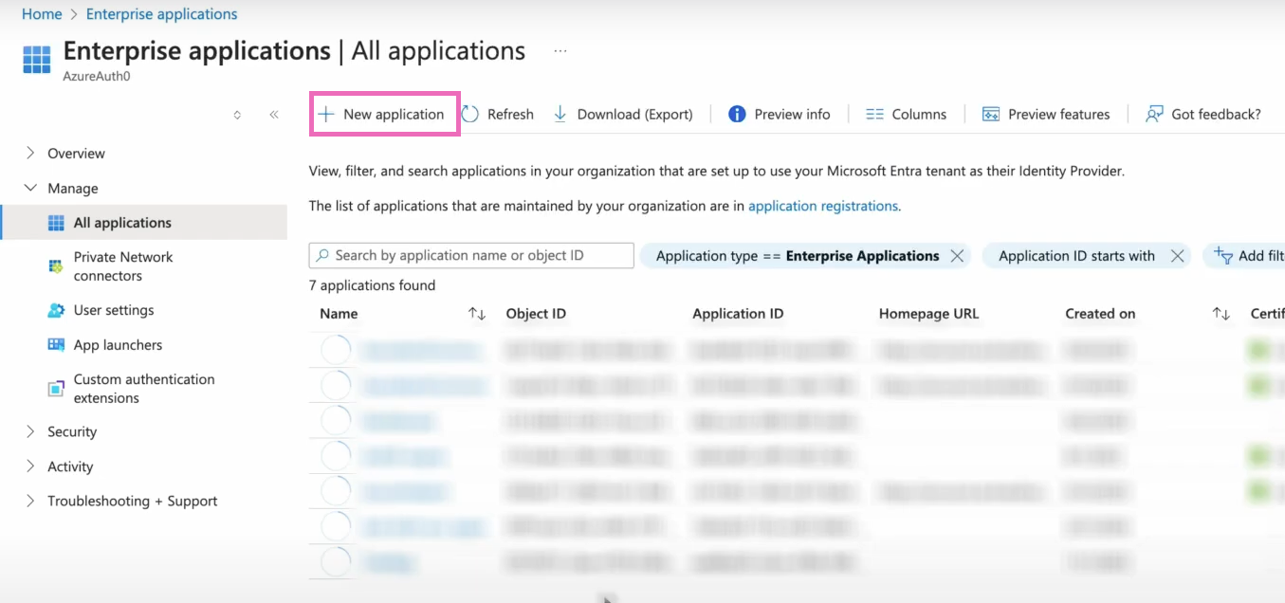Click the Preview features icon
Image resolution: width=1285 pixels, height=603 pixels.
click(991, 114)
